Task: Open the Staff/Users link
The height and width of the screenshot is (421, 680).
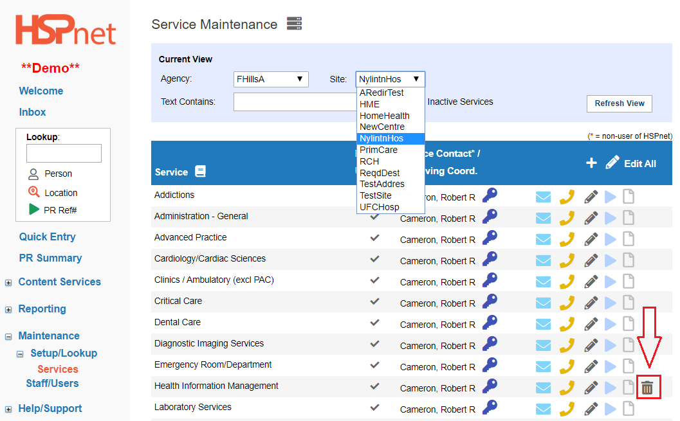Action: coord(52,383)
